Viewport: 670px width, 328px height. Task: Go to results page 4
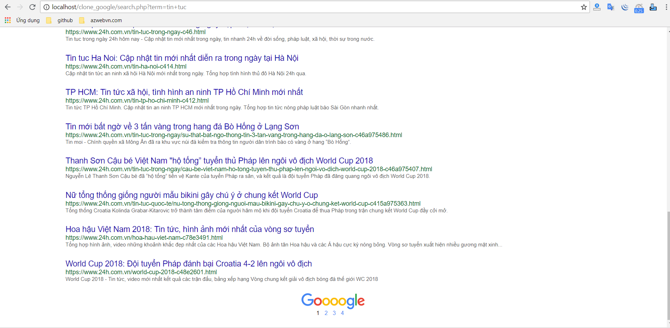pyautogui.click(x=342, y=313)
